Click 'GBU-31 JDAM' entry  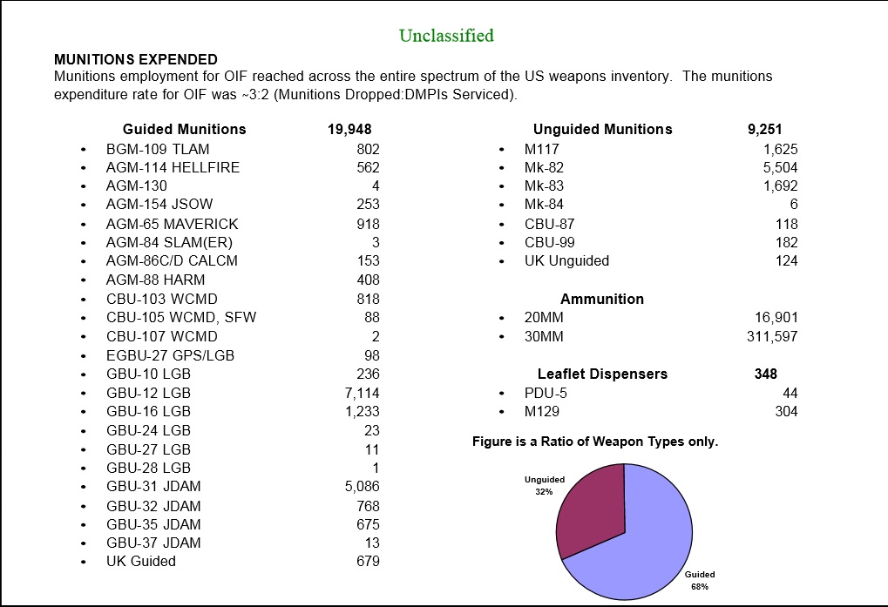[153, 487]
